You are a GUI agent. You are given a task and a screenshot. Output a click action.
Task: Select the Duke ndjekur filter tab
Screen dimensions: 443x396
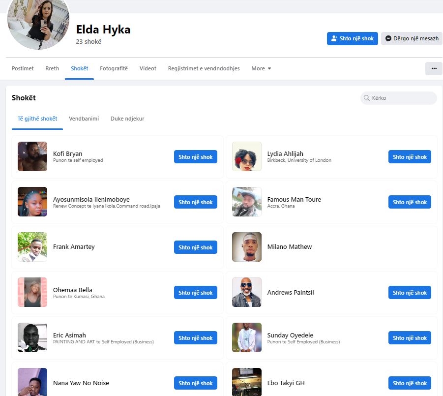tap(127, 119)
